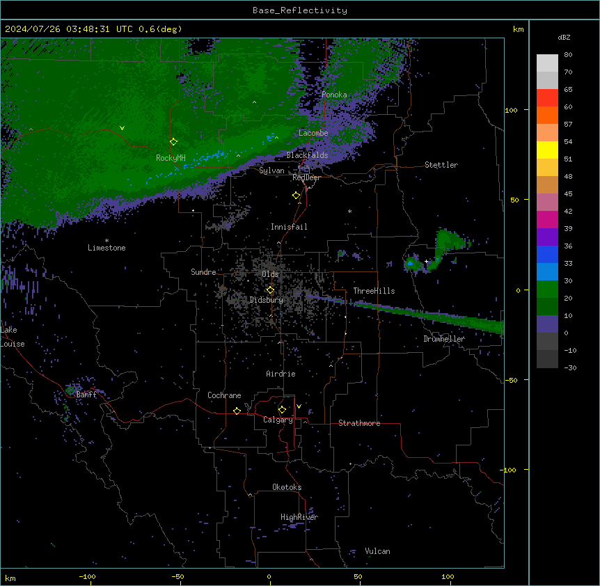
Task: Click the Sundre town label
Action: [203, 272]
